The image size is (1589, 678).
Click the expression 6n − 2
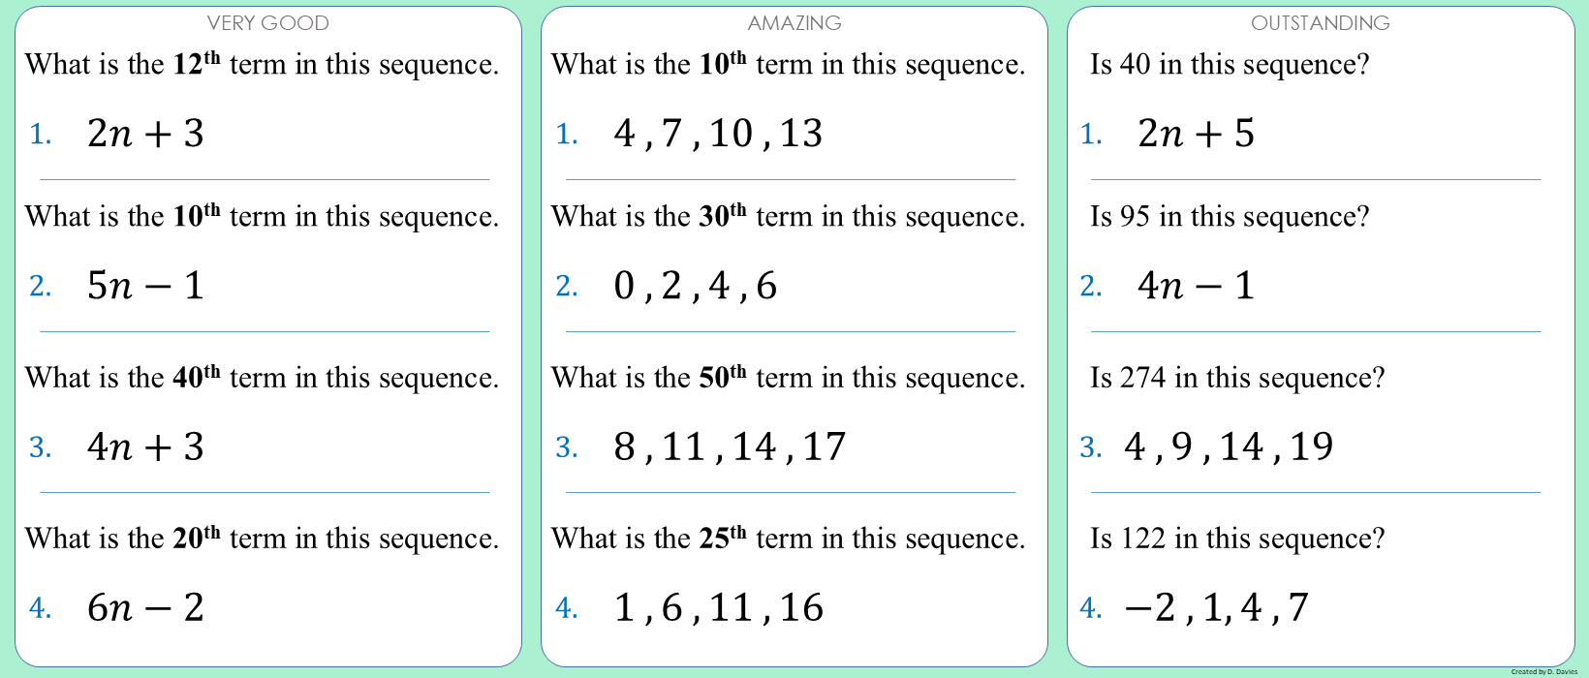pos(145,607)
